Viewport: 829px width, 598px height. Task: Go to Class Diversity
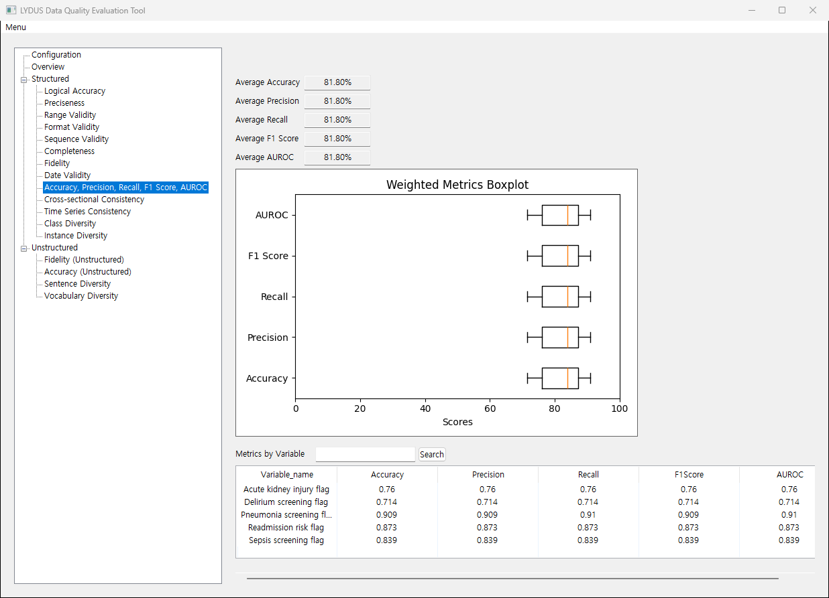[x=70, y=224]
